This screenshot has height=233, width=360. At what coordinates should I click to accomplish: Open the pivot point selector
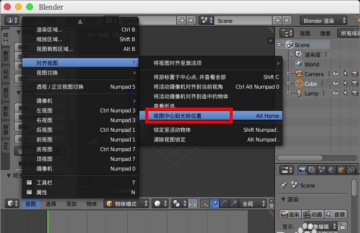[x=180, y=203]
